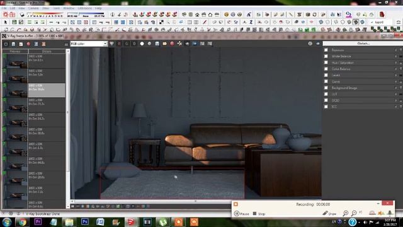The height and width of the screenshot is (227, 403).
Task: Open the File menu
Action: tap(4, 8)
